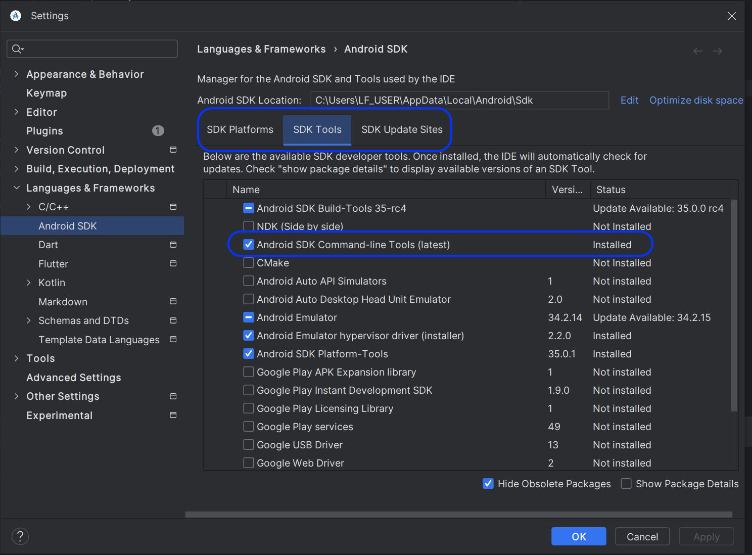This screenshot has width=752, height=555.
Task: Focus the settings search field
Action: pos(92,49)
